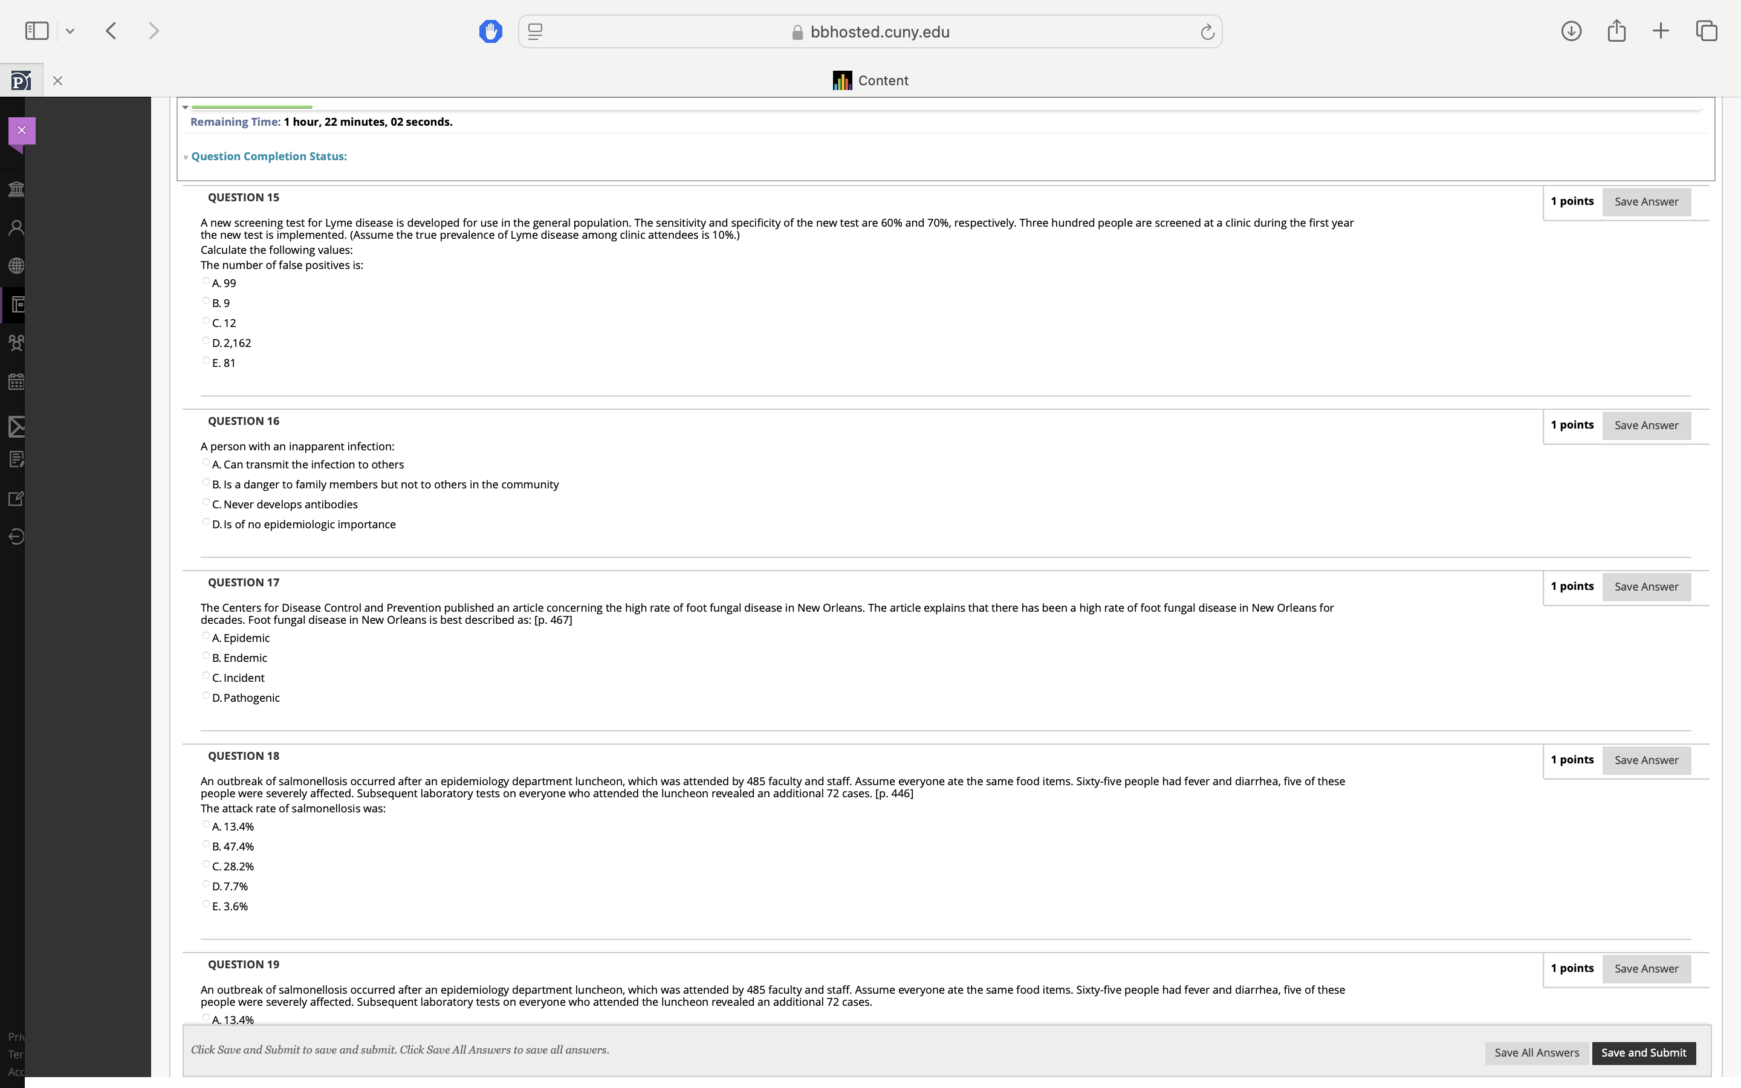This screenshot has width=1741, height=1088.
Task: Open the Groups people icon in sidebar
Action: [16, 343]
